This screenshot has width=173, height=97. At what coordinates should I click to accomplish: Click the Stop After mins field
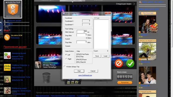82,42
